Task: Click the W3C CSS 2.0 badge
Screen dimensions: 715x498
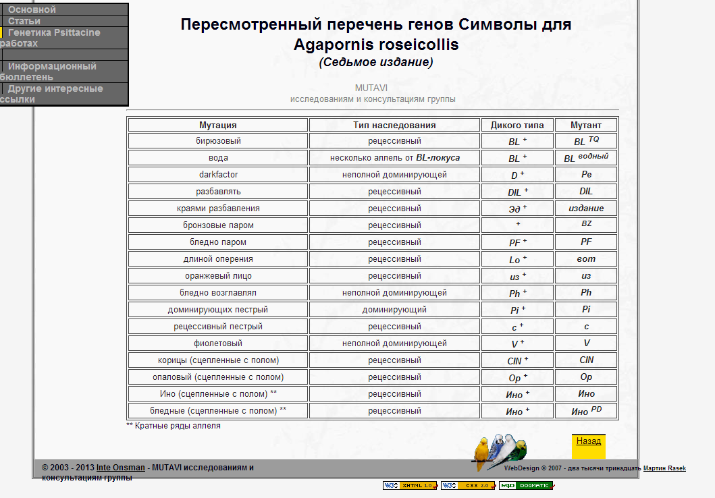Action: click(x=469, y=486)
